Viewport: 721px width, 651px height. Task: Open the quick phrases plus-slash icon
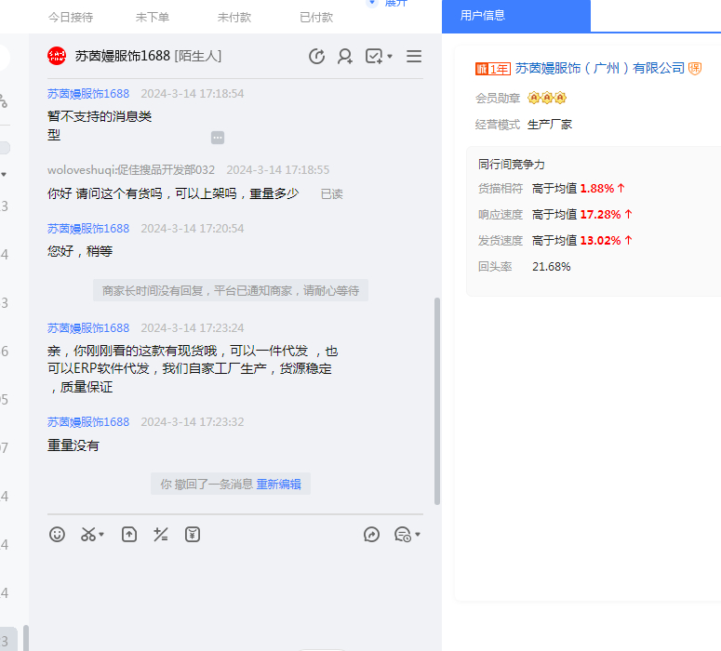161,535
